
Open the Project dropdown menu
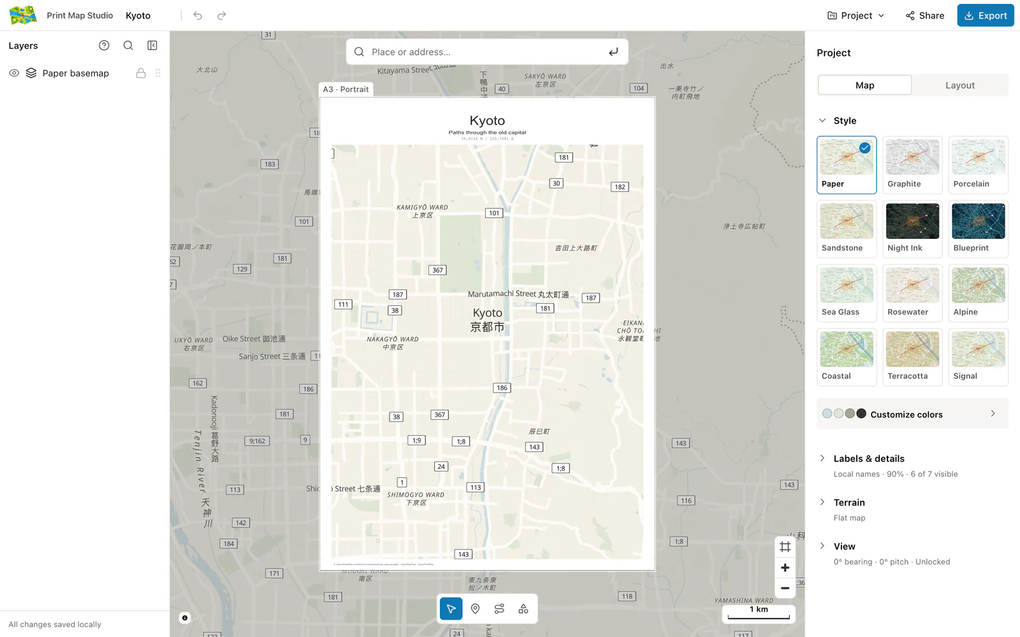point(856,15)
